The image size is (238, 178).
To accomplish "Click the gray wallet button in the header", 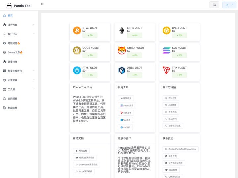I will 214,5.
